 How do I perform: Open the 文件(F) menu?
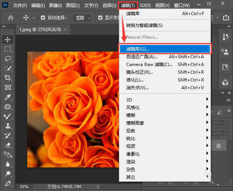coord(20,6)
